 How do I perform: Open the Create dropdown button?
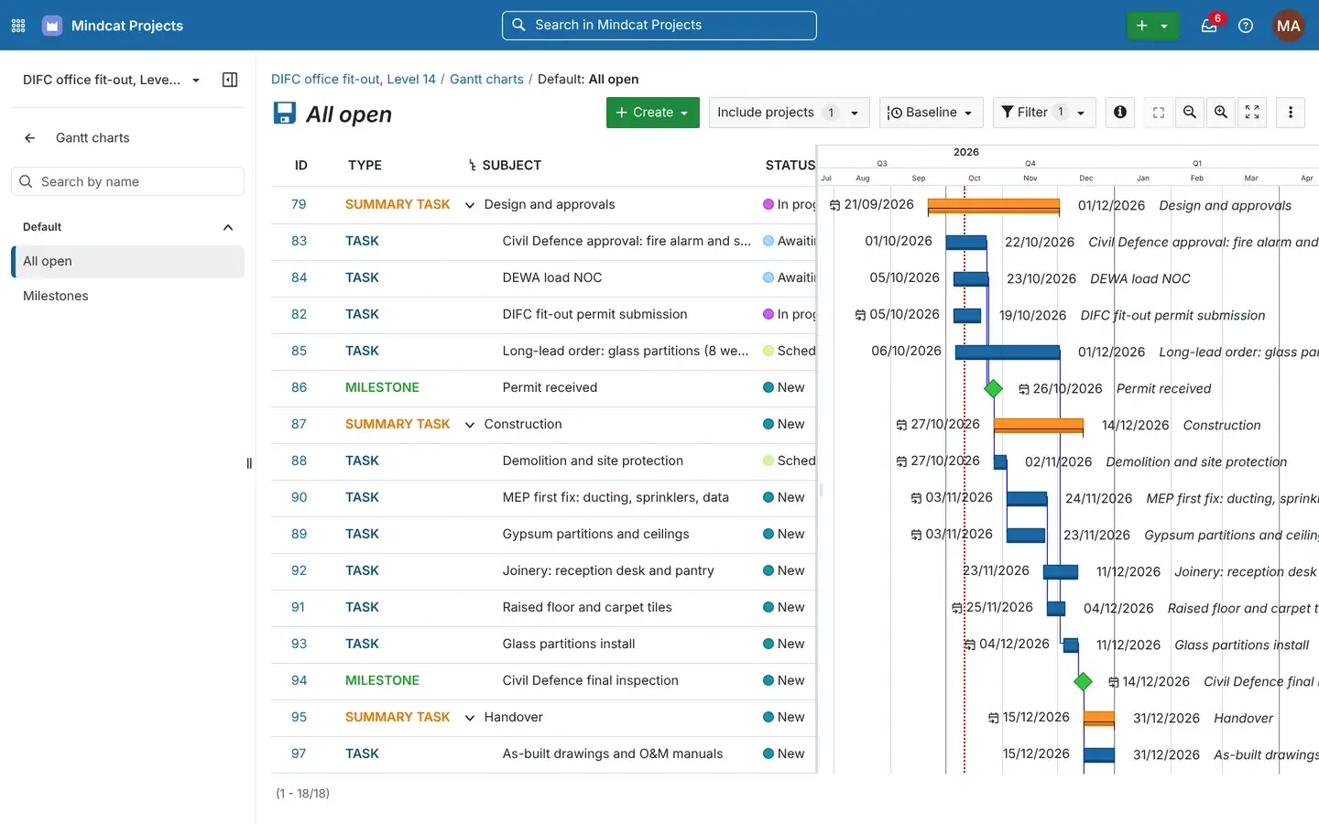(653, 112)
